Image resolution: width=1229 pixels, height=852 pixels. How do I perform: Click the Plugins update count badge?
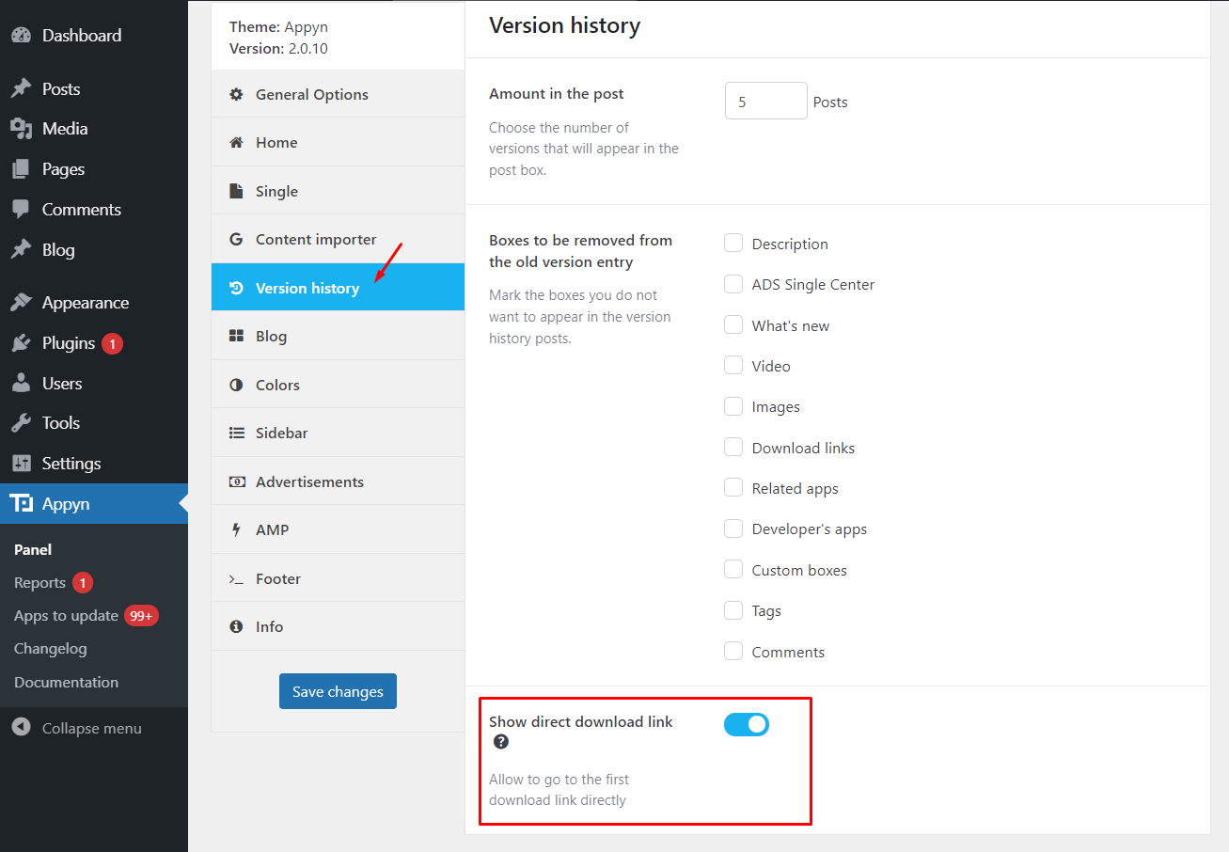tap(112, 343)
